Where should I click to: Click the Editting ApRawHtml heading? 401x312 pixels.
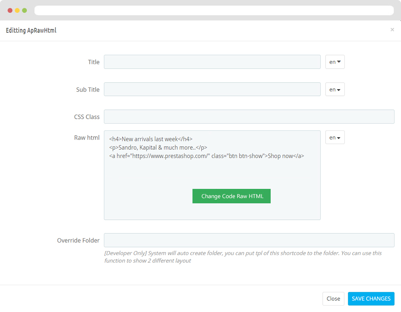[31, 30]
